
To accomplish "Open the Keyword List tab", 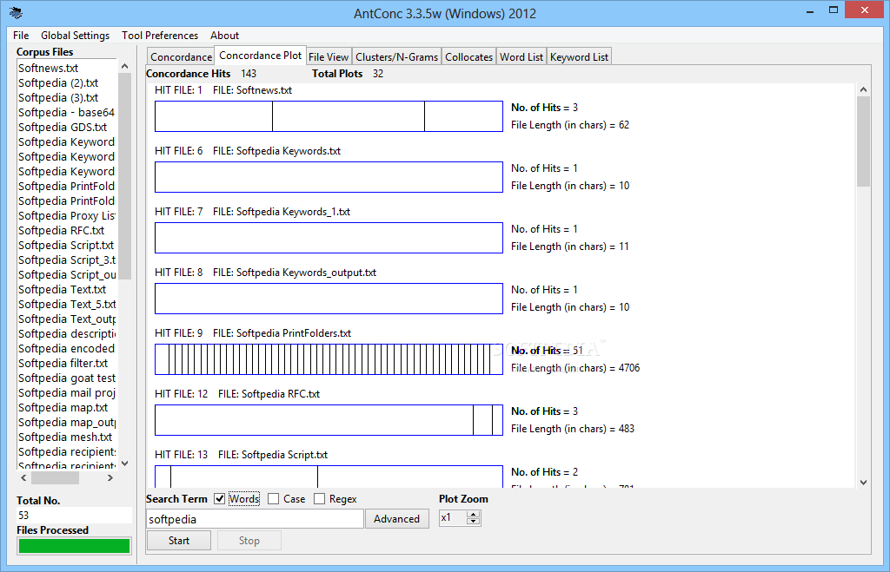I will coord(579,56).
